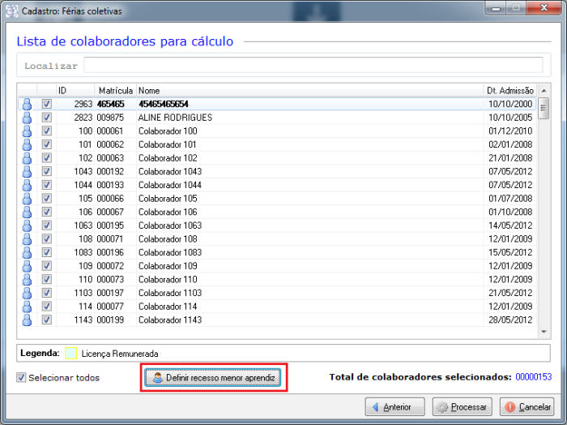Uncheck the checkbox for Colaborador 1063

46,225
